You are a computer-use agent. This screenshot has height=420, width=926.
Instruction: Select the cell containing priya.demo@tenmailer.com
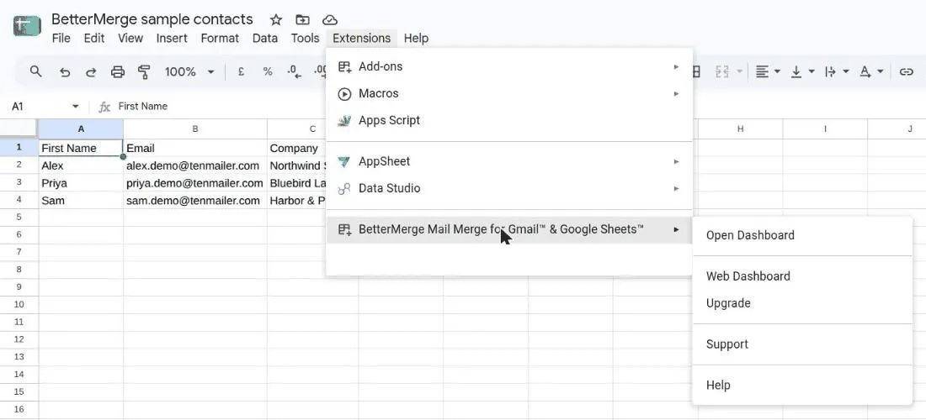(195, 183)
